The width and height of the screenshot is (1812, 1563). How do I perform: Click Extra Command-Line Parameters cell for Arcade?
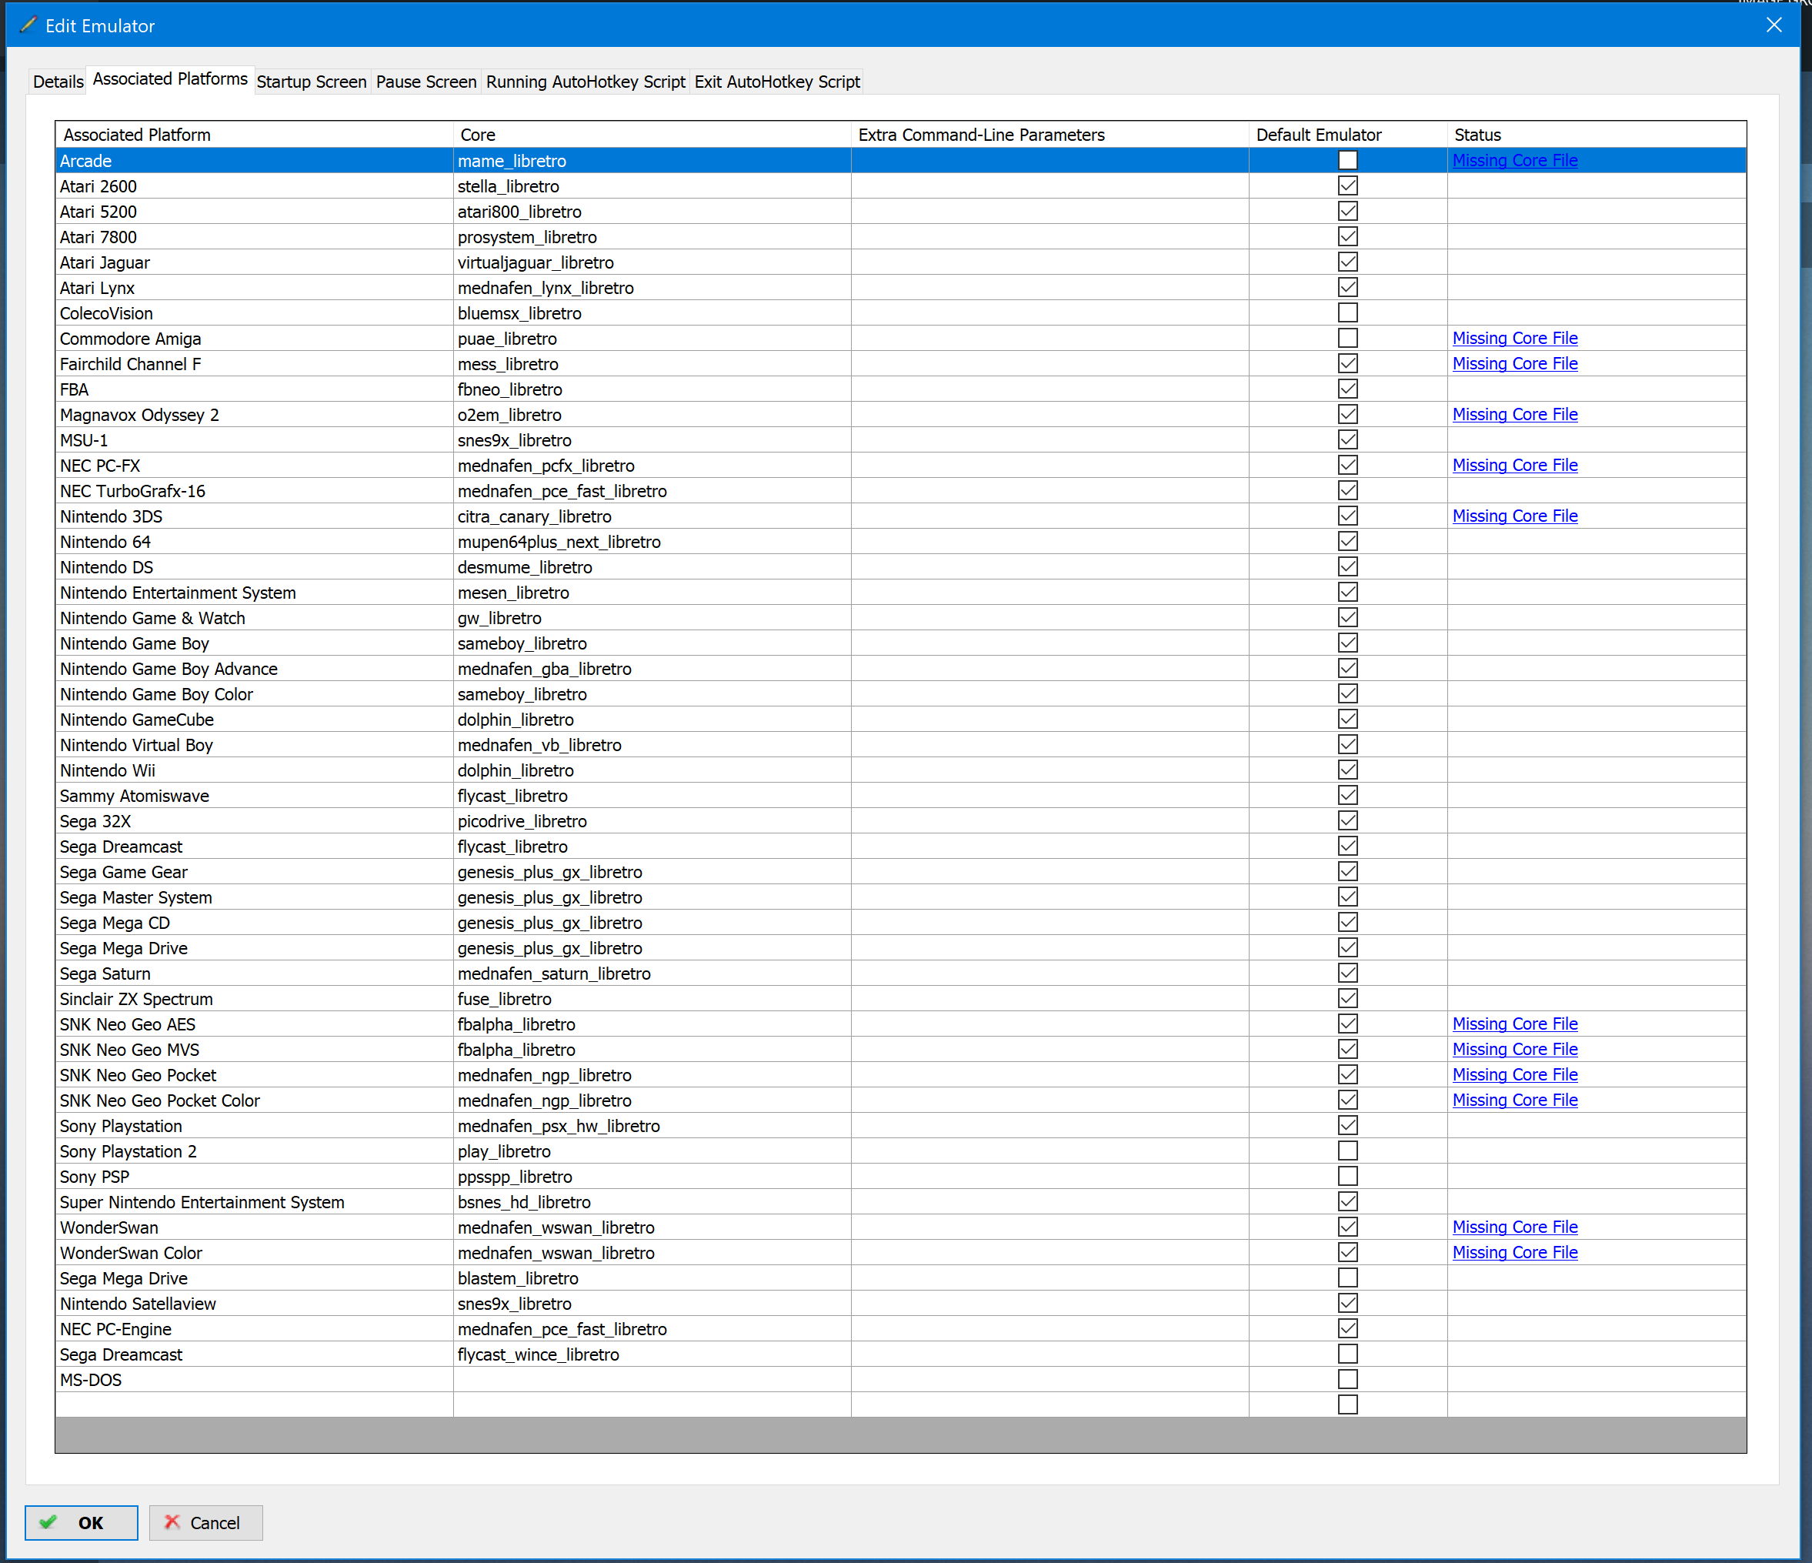pos(1050,161)
